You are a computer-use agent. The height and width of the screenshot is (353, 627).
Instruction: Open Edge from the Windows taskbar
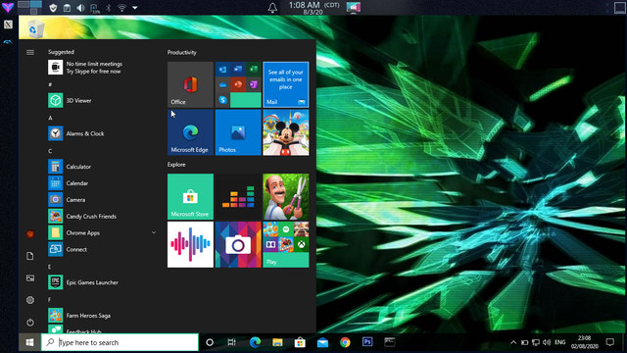click(x=255, y=342)
